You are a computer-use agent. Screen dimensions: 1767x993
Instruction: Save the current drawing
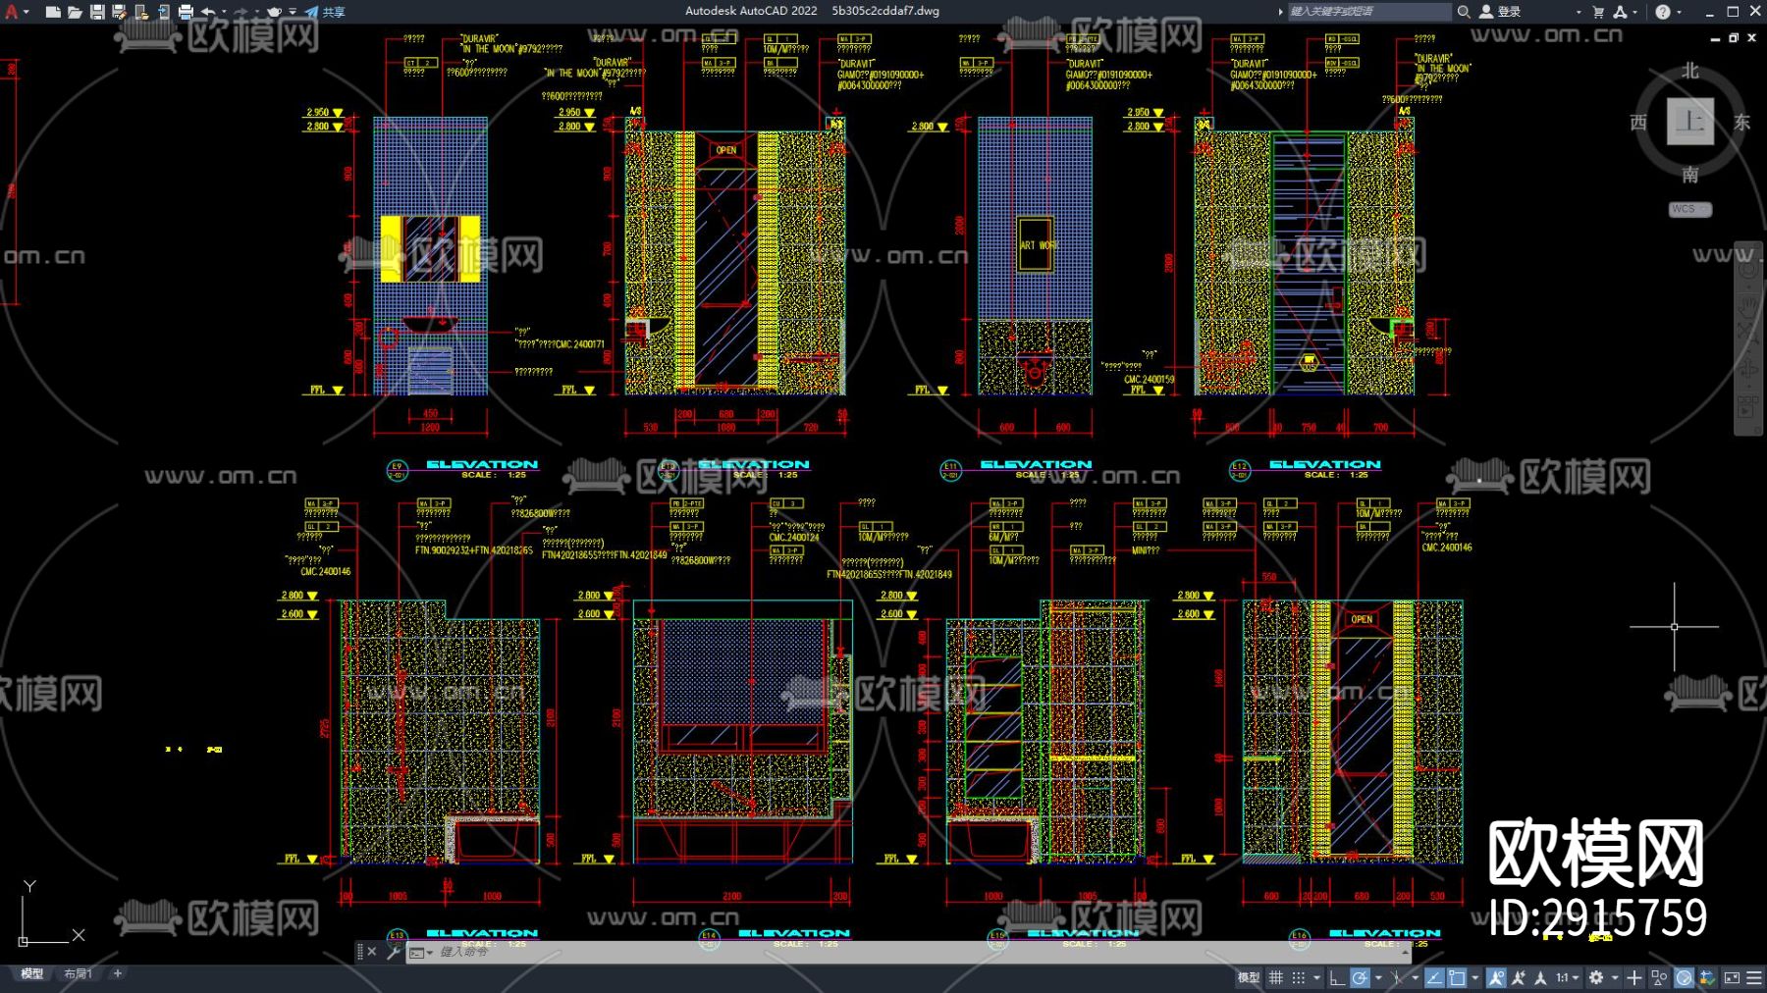[97, 12]
